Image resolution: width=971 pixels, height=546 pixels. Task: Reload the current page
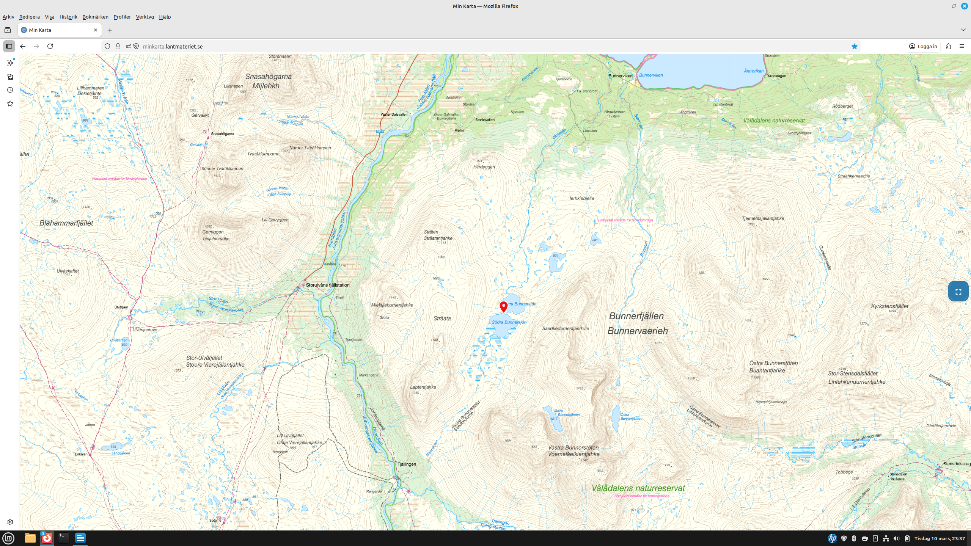pyautogui.click(x=50, y=46)
